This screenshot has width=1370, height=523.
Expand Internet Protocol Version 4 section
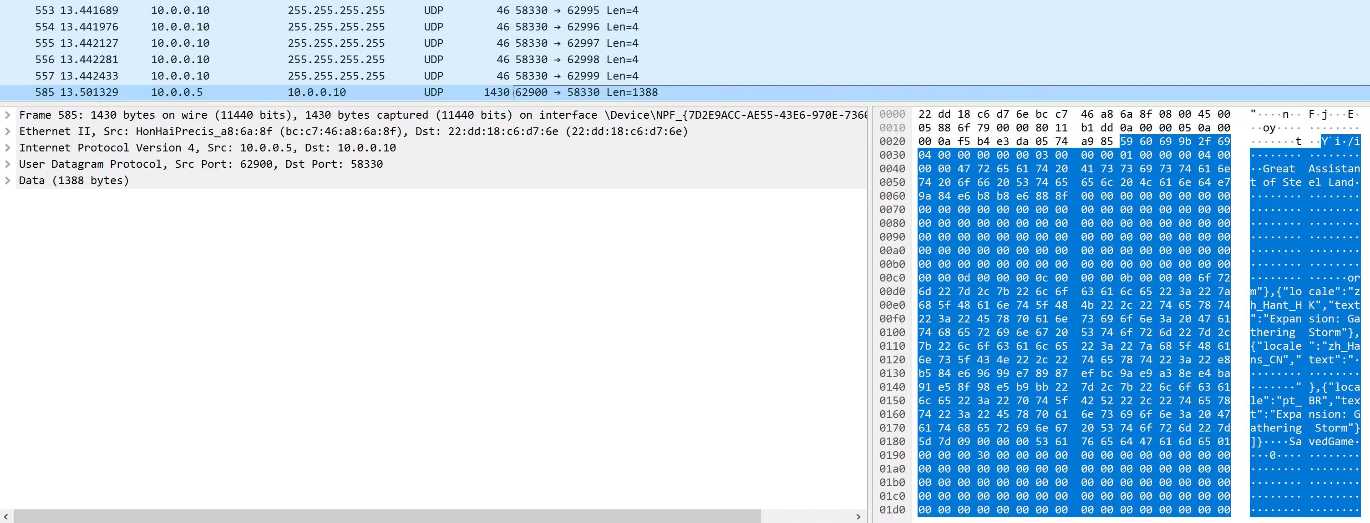[x=7, y=148]
